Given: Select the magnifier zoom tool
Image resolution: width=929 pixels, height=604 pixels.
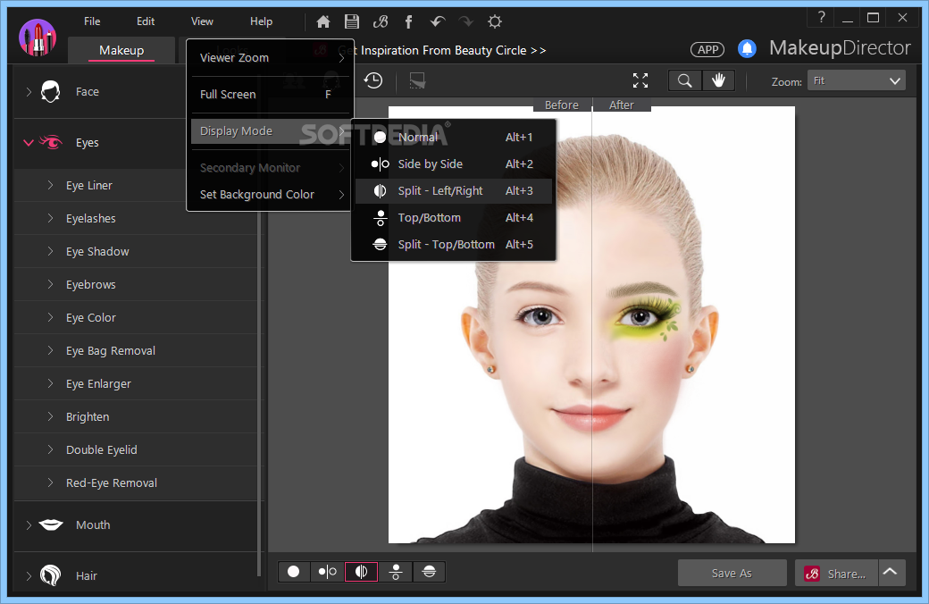Looking at the screenshot, I should (x=685, y=80).
